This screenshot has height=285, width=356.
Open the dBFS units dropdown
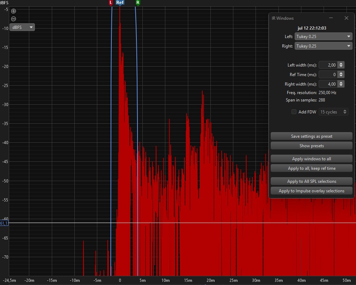click(x=22, y=27)
